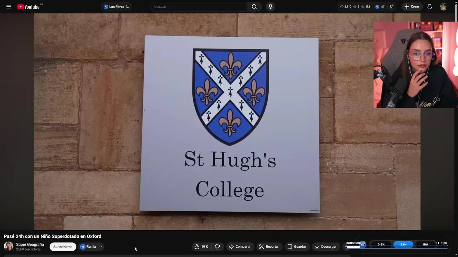Focus the Buscar search field

click(199, 6)
